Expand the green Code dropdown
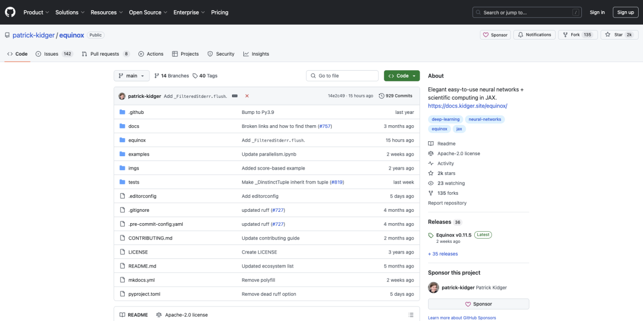This screenshot has height=321, width=643. [402, 76]
